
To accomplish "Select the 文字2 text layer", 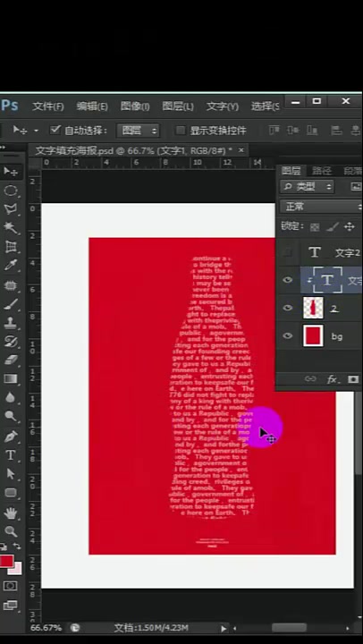I will 332,252.
